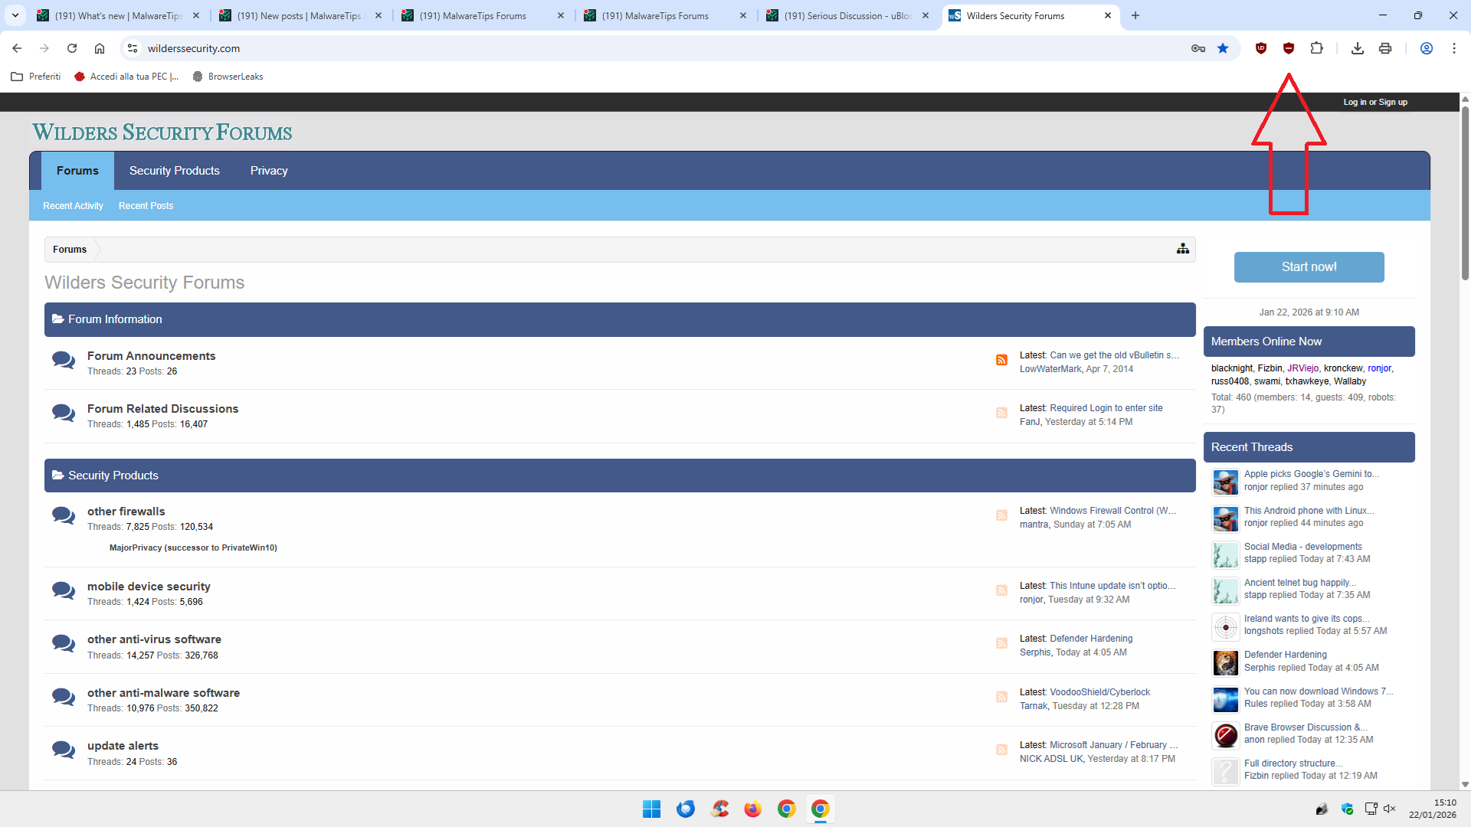This screenshot has width=1471, height=827.
Task: Expand the tab search dropdown arrow
Action: pos(15,15)
